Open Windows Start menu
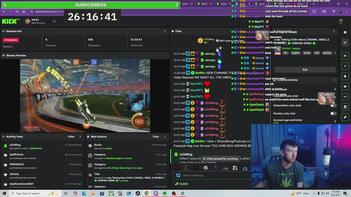 tap(4, 193)
